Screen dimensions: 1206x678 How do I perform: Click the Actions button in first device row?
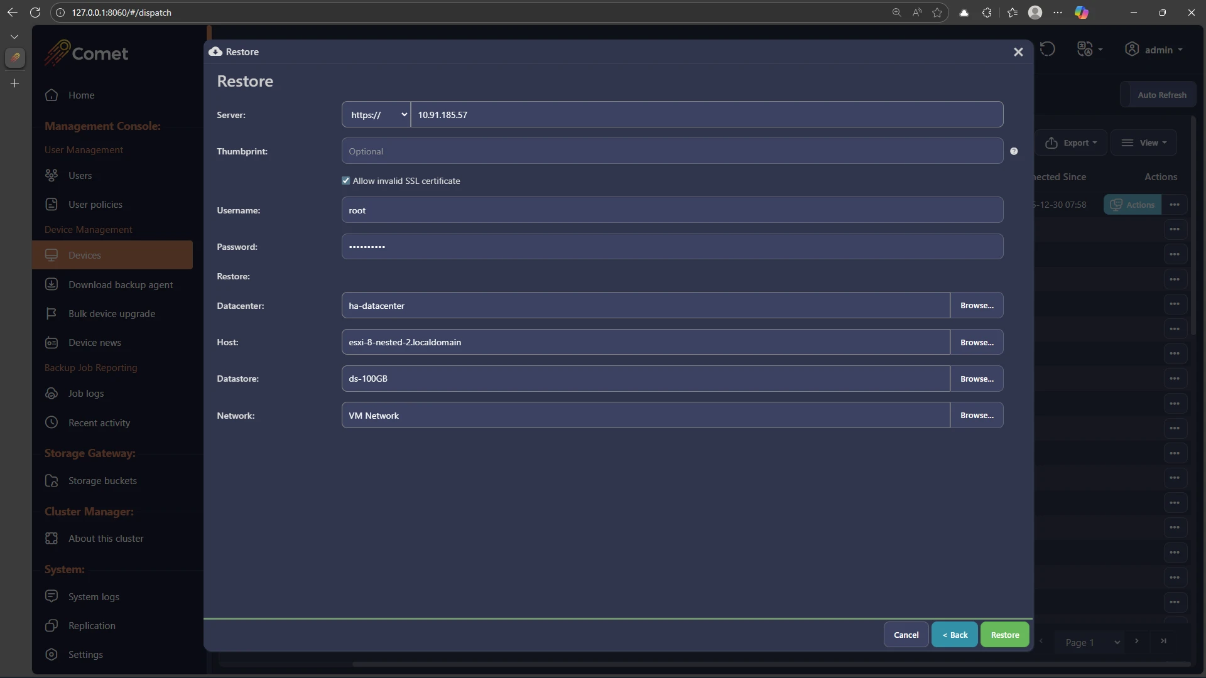(x=1133, y=205)
